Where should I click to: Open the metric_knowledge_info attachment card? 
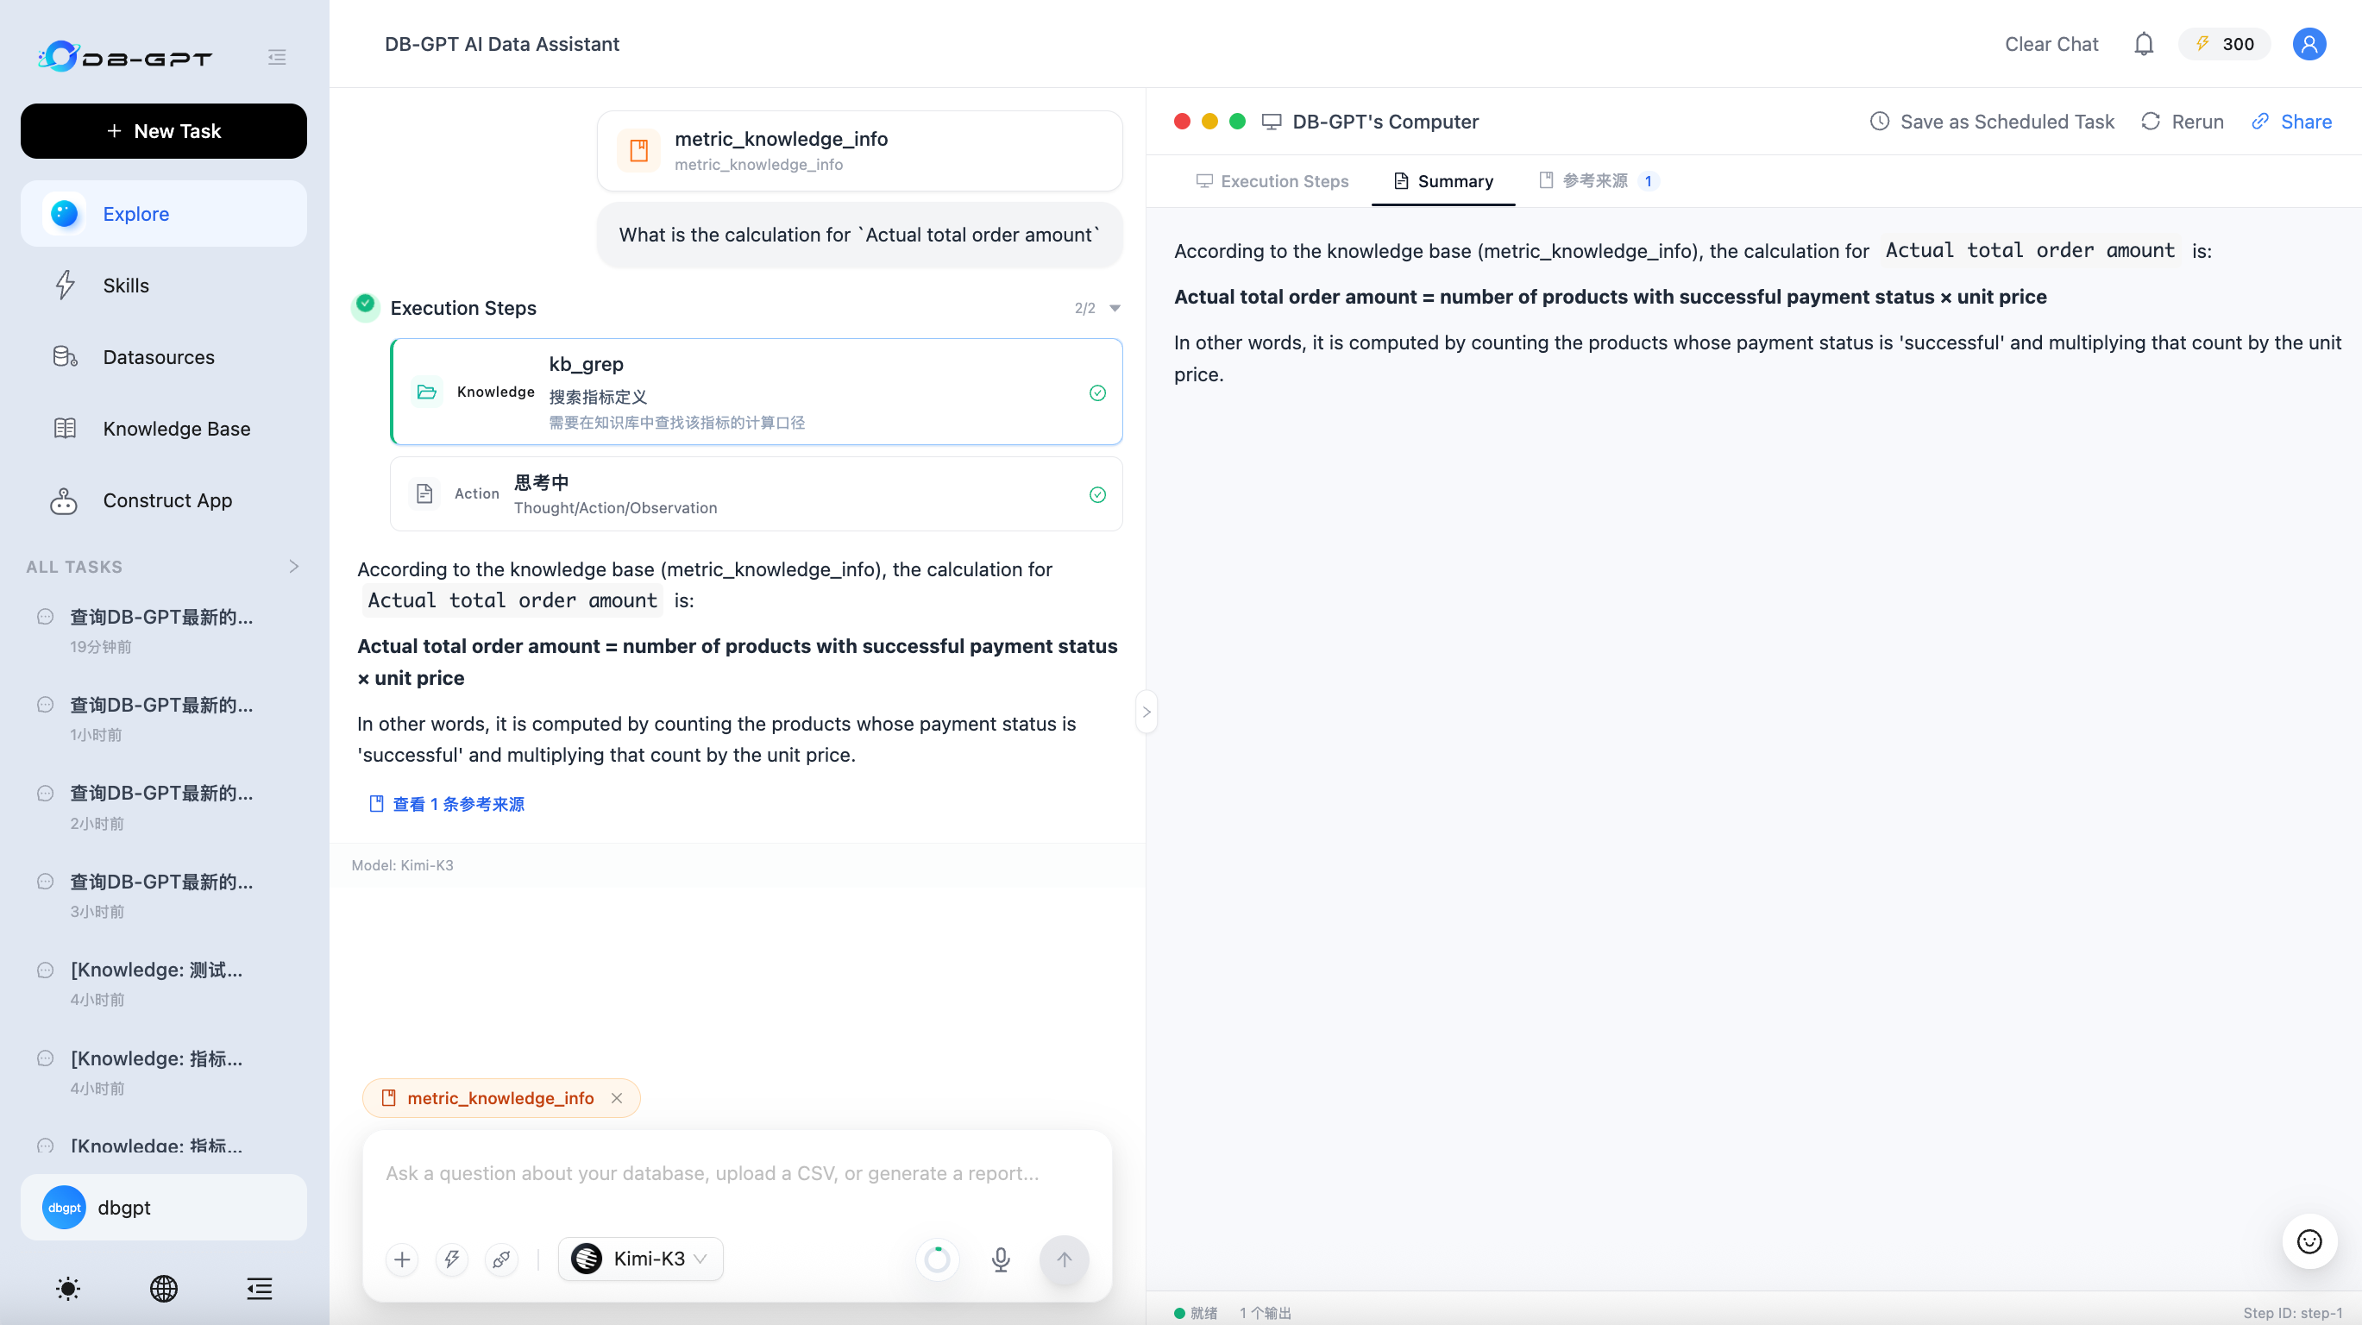(859, 150)
